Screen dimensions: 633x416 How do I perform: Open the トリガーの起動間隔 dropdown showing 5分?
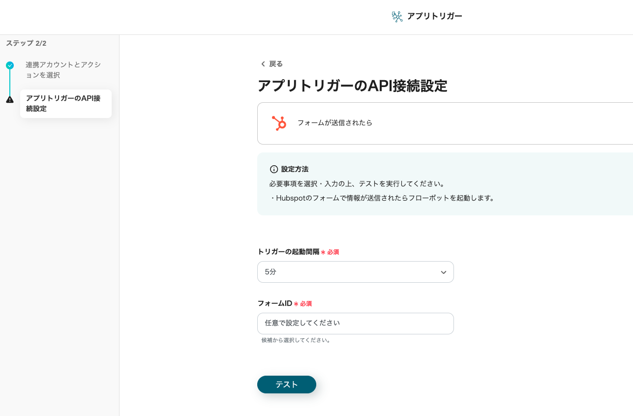[355, 272]
